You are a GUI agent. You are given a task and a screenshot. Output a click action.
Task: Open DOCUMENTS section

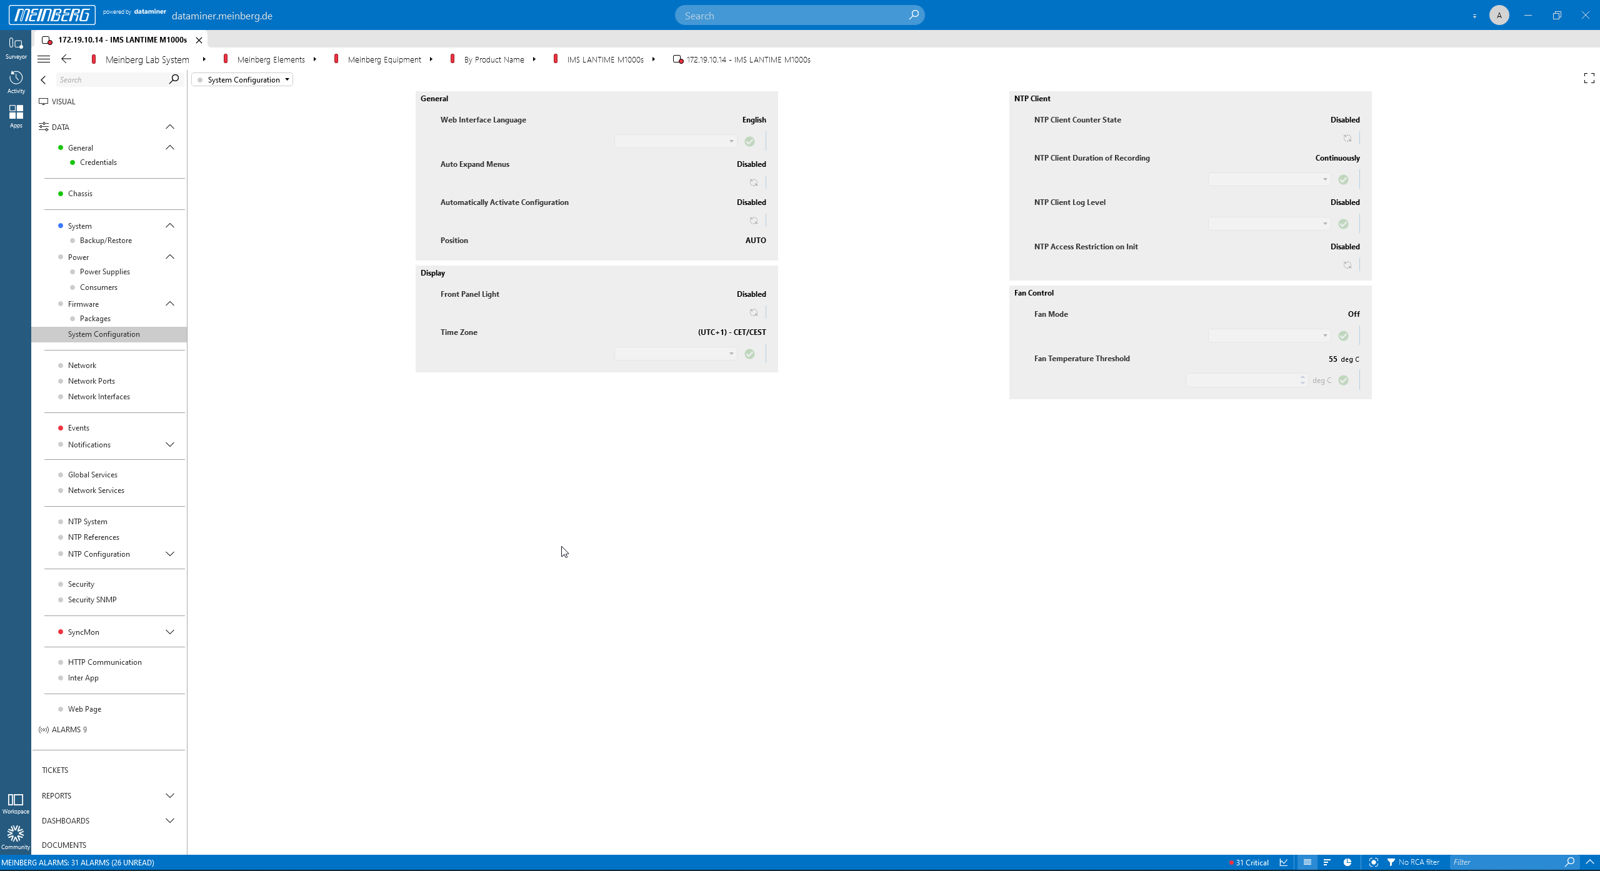coord(64,845)
